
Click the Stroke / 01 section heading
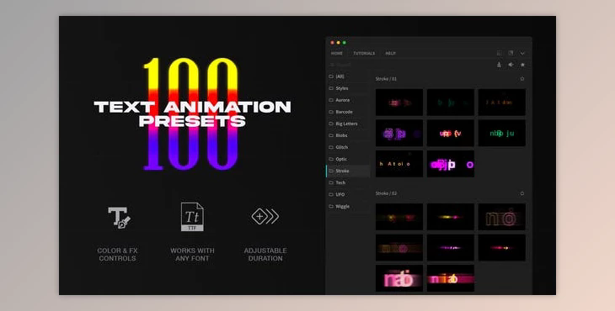386,79
